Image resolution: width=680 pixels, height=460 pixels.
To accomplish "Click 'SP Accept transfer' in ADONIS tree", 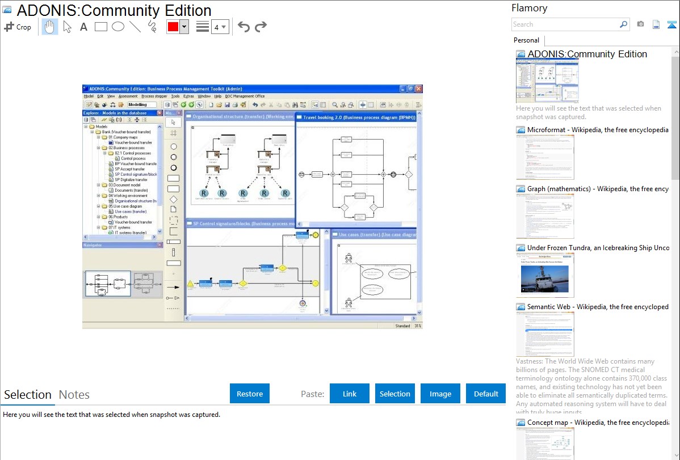I will tap(129, 169).
